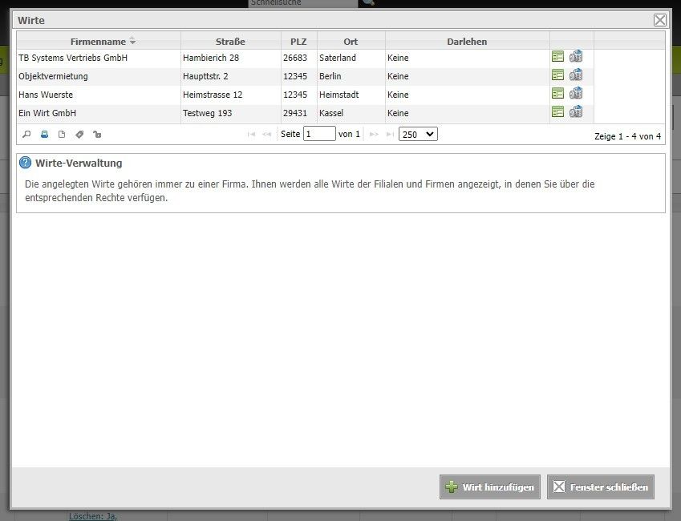Click the Saterland city cell
The height and width of the screenshot is (521, 681).
[x=351, y=58]
